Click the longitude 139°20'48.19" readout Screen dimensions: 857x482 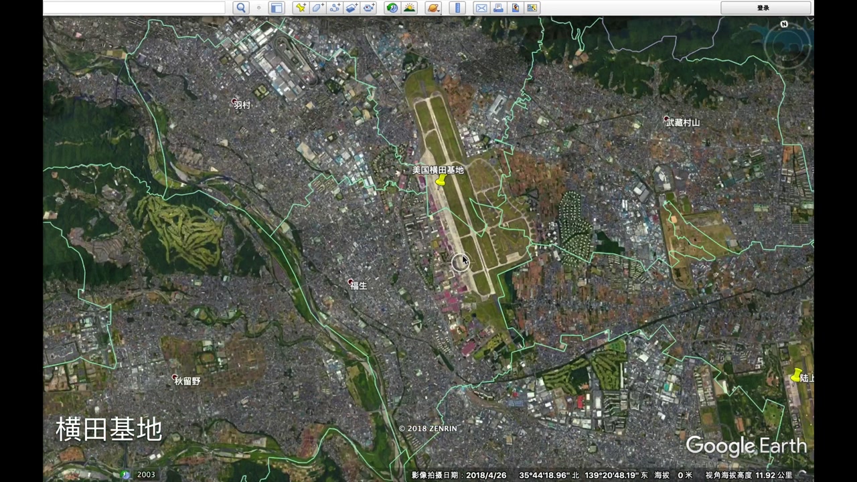(612, 475)
